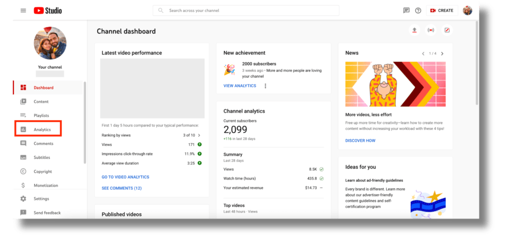The height and width of the screenshot is (237, 508).
Task: Click the CREATE button
Action: click(441, 10)
